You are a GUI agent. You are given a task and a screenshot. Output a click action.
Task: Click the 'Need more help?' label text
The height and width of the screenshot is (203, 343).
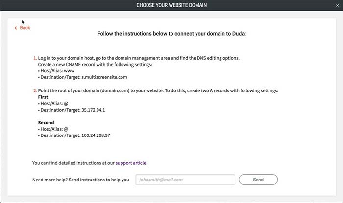point(80,180)
